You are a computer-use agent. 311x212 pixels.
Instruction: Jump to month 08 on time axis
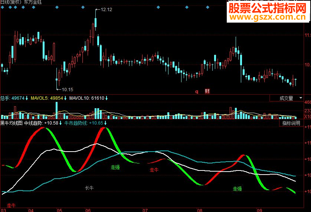(200, 210)
